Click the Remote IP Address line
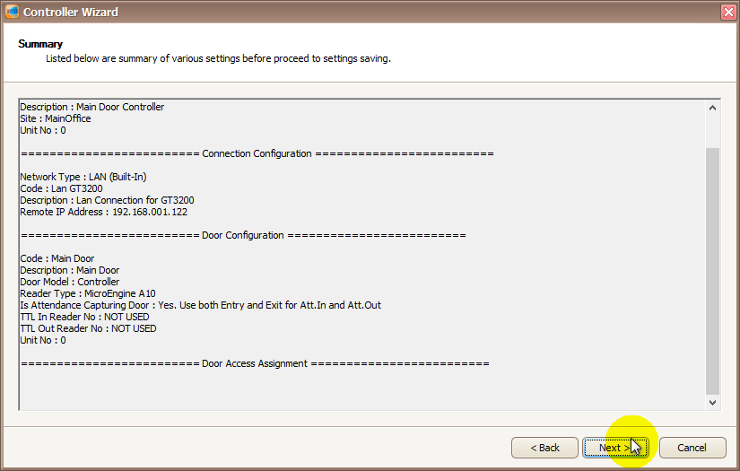Screen dimensions: 740x471 (103, 212)
